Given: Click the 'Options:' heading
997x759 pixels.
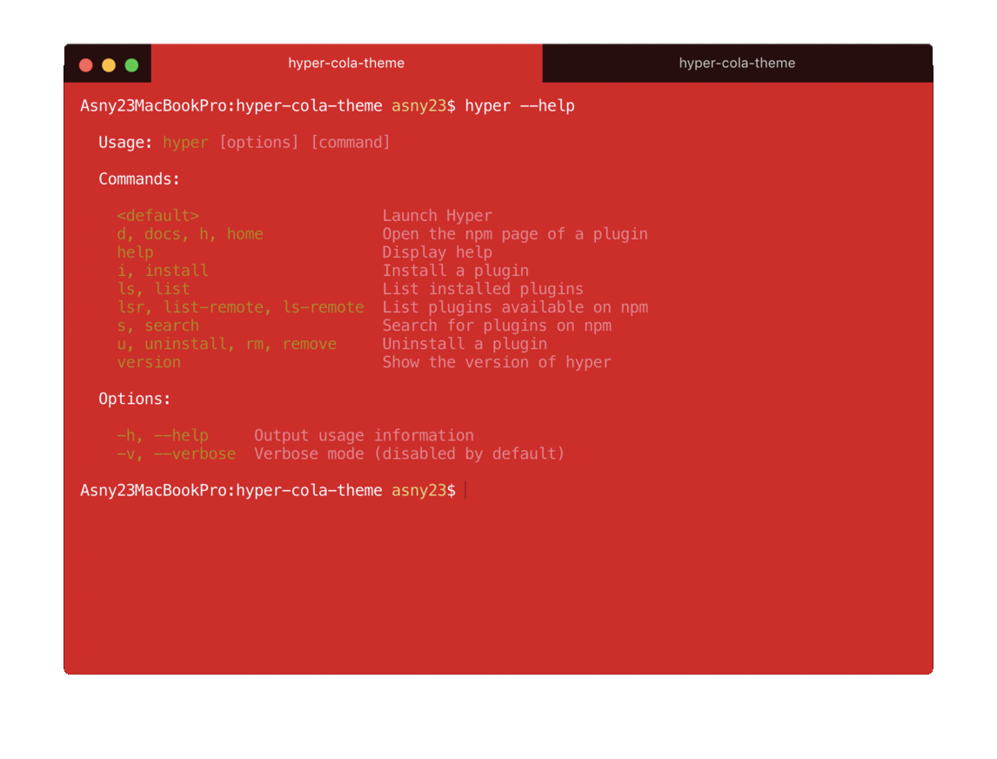Looking at the screenshot, I should (135, 399).
